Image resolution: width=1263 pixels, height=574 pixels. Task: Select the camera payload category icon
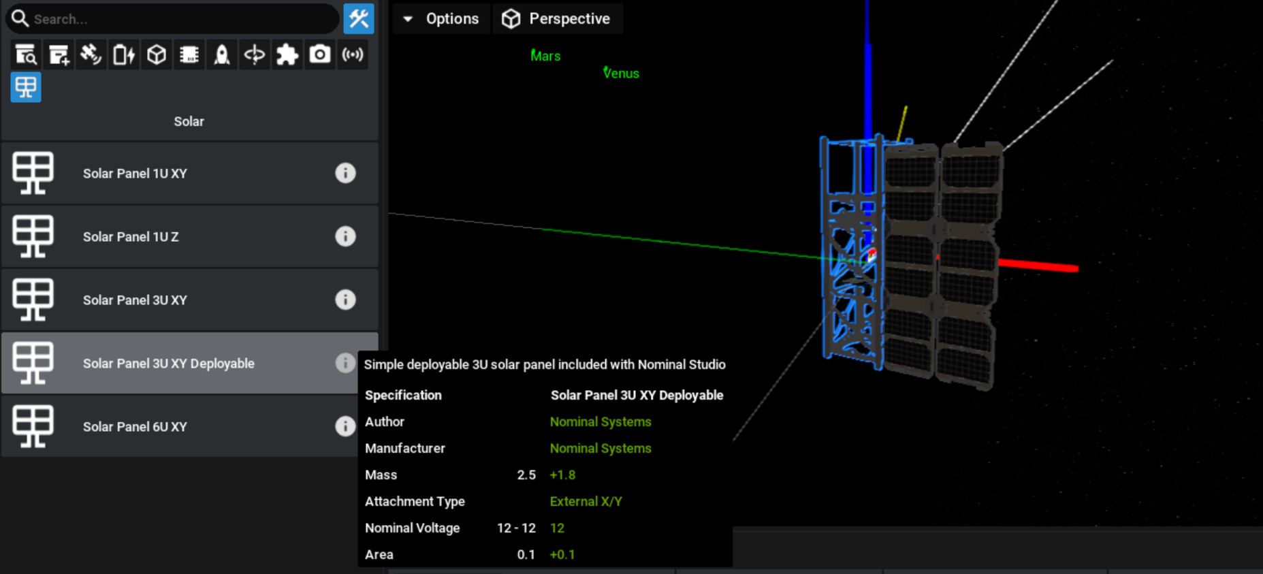tap(320, 54)
